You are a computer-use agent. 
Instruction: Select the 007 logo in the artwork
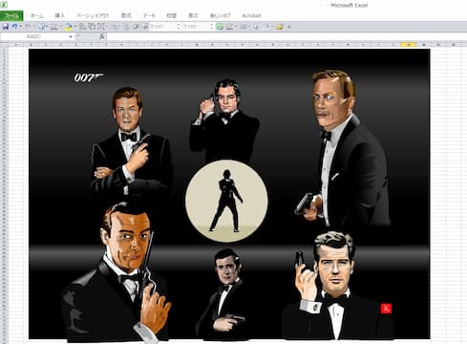point(89,77)
